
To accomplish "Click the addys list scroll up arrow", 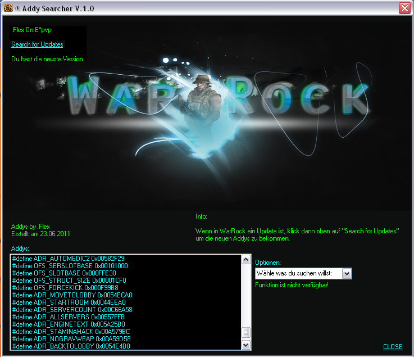I will point(246,260).
